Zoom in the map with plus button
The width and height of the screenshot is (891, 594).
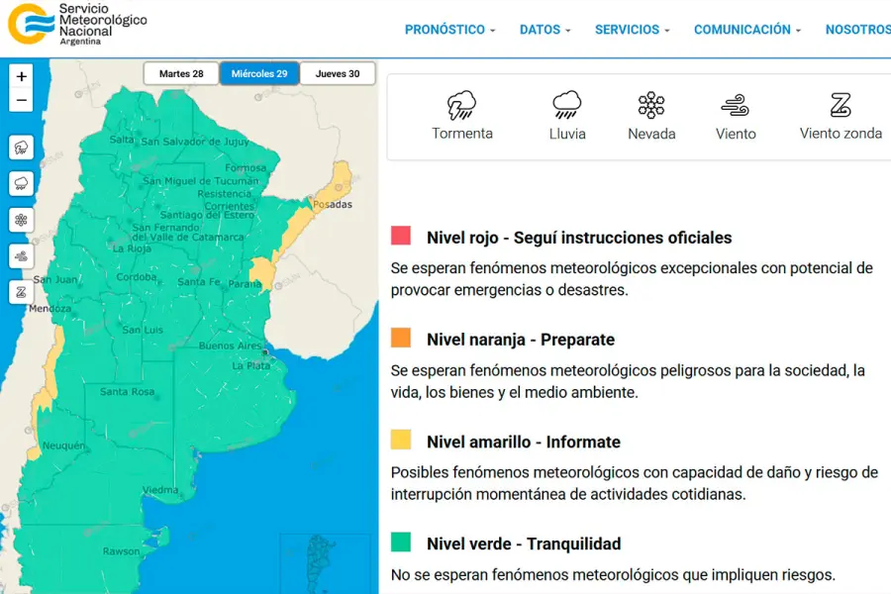[x=21, y=76]
